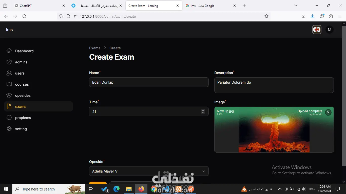Open the Dashboard home icon in sidebar
This screenshot has height=194, width=346.
pos(9,51)
